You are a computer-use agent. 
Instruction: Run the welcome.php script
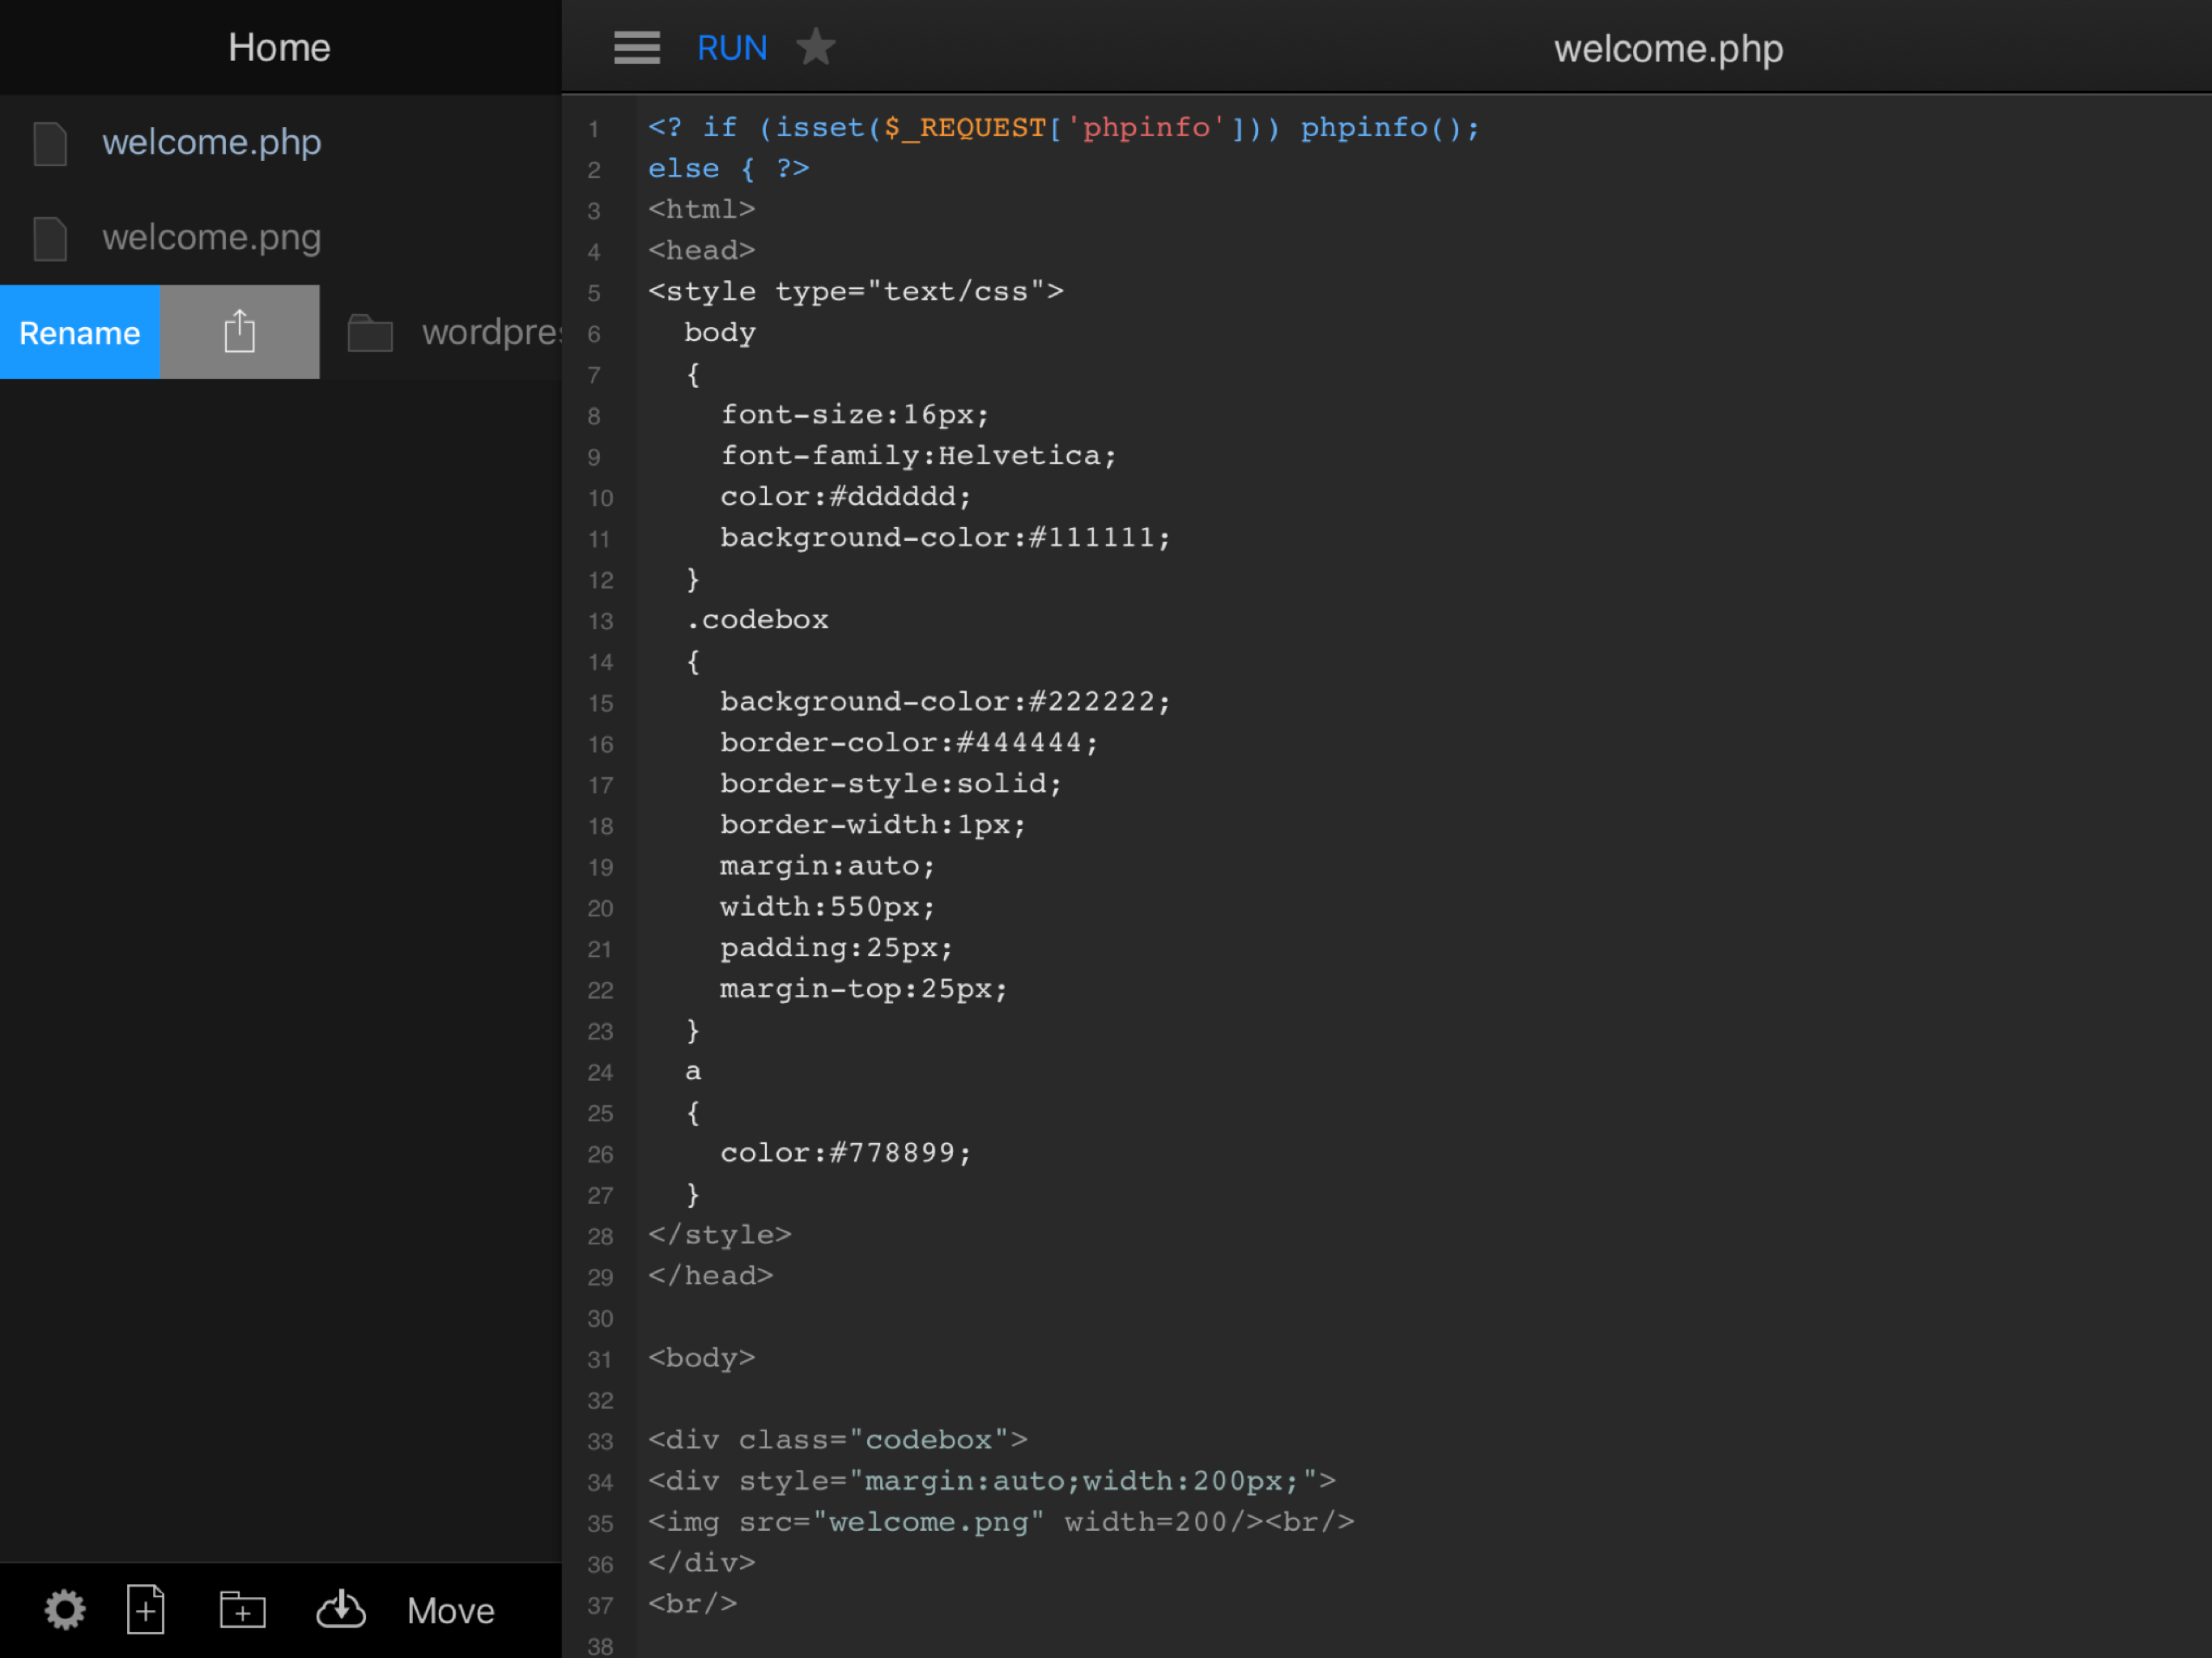tap(731, 47)
